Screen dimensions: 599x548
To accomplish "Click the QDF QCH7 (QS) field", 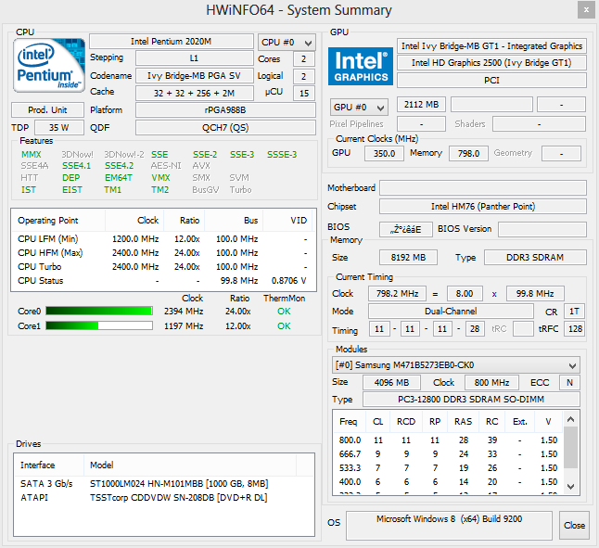I will tap(225, 128).
